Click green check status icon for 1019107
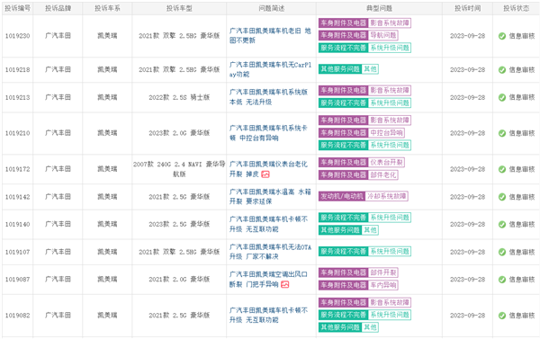This screenshot has height=339, width=540. pos(502,252)
